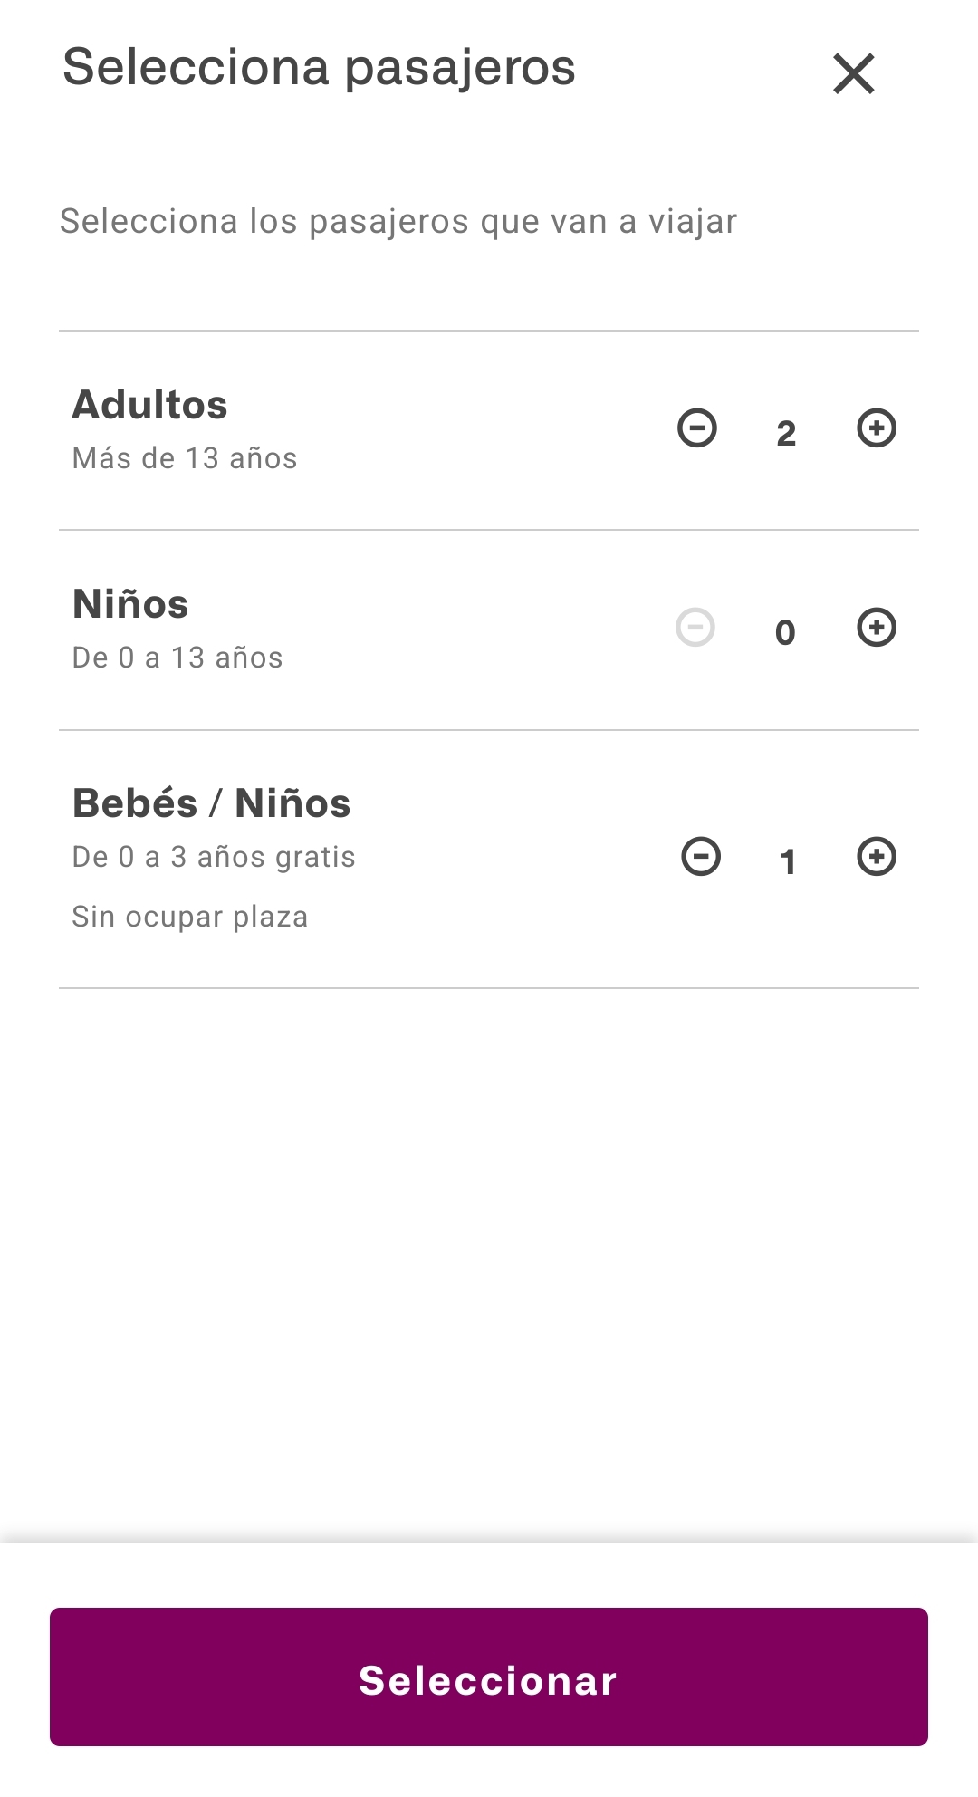Image resolution: width=978 pixels, height=1797 pixels.
Task: Click the Sin ocupar plaza note
Action: [x=190, y=917]
